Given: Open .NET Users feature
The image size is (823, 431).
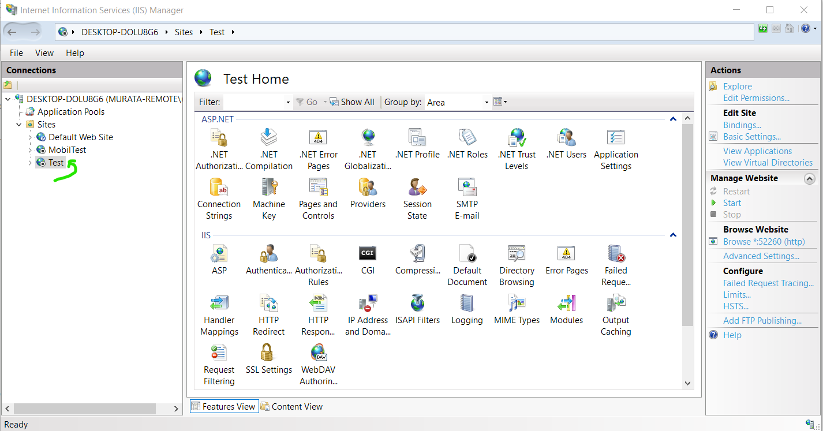Looking at the screenshot, I should point(567,144).
